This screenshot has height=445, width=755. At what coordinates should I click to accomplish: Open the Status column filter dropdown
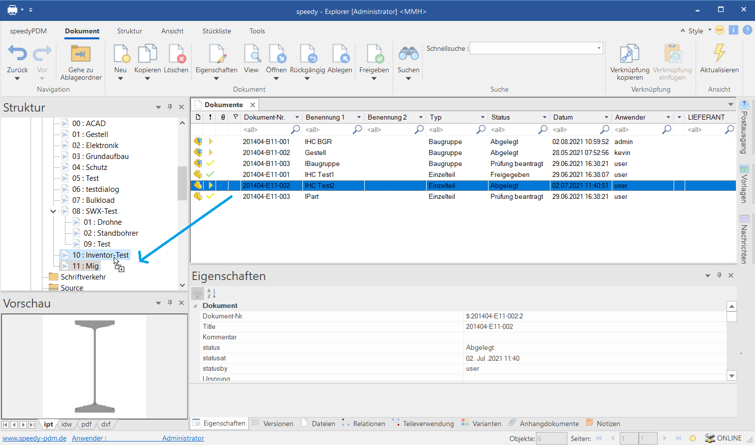[544, 118]
